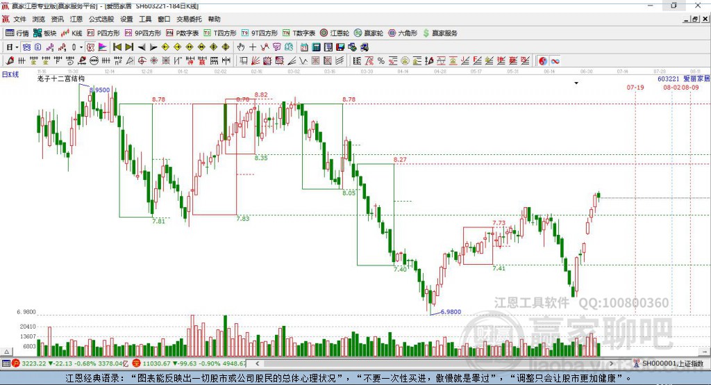Open the 六角形 hexagon tool
This screenshot has height=385, width=711.
click(x=403, y=33)
